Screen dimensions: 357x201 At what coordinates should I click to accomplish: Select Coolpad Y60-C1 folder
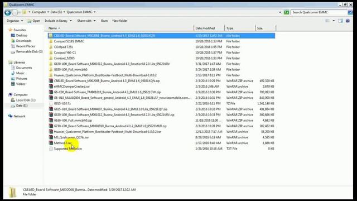click(65, 52)
